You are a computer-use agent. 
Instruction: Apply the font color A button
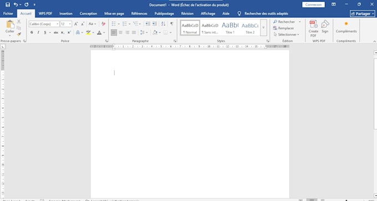[x=99, y=33]
